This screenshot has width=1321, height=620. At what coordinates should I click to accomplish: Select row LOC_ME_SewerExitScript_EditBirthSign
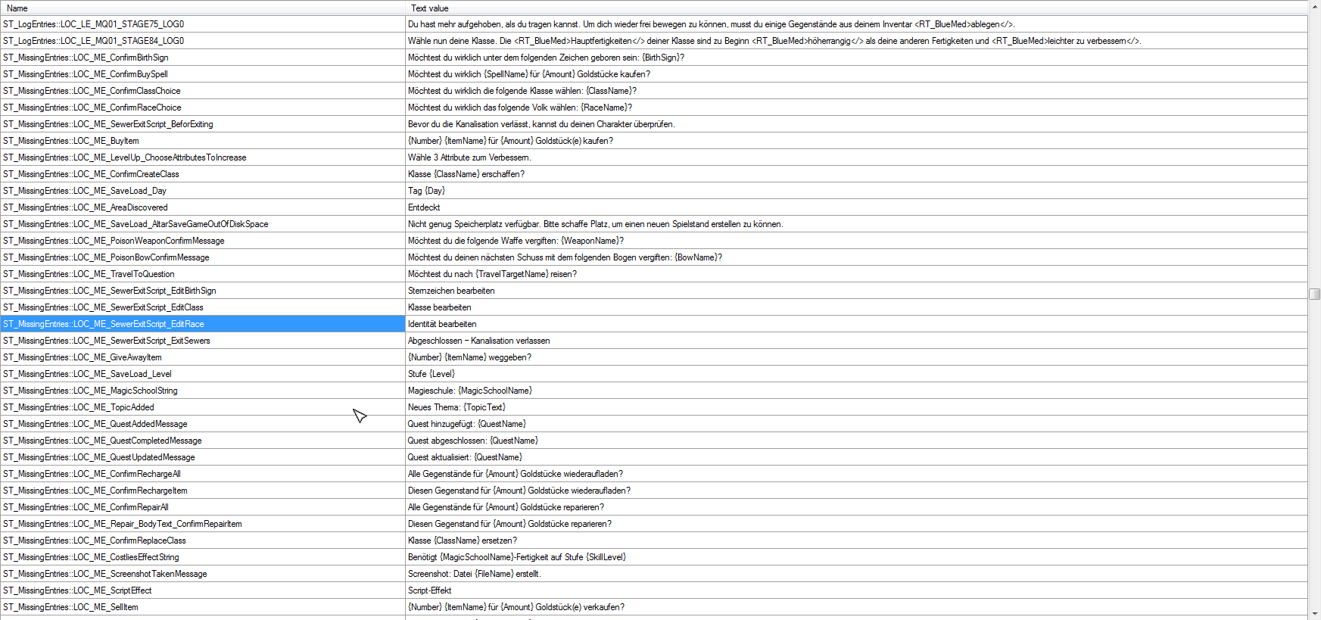point(654,291)
